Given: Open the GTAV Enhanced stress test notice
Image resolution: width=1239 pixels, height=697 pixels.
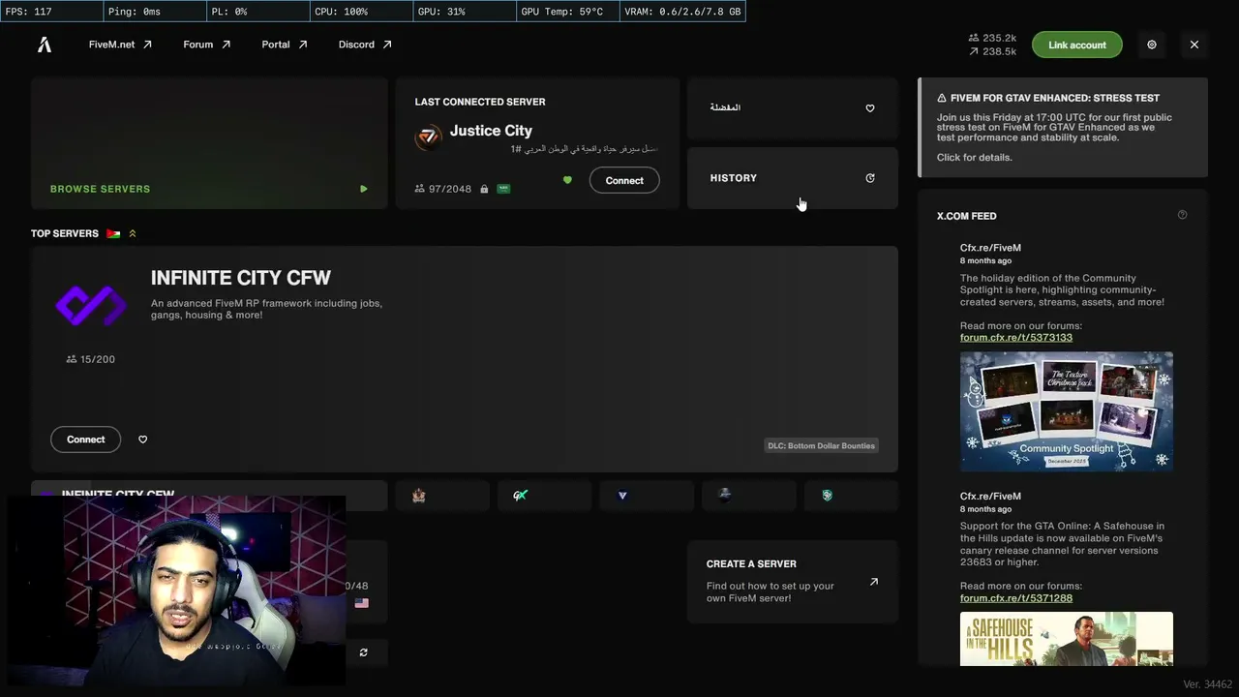Looking at the screenshot, I should tap(1063, 128).
